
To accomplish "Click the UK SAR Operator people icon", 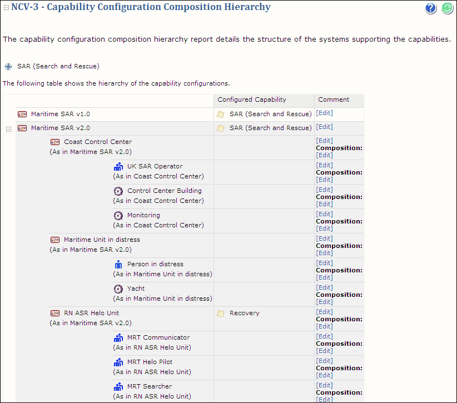I will click(118, 166).
